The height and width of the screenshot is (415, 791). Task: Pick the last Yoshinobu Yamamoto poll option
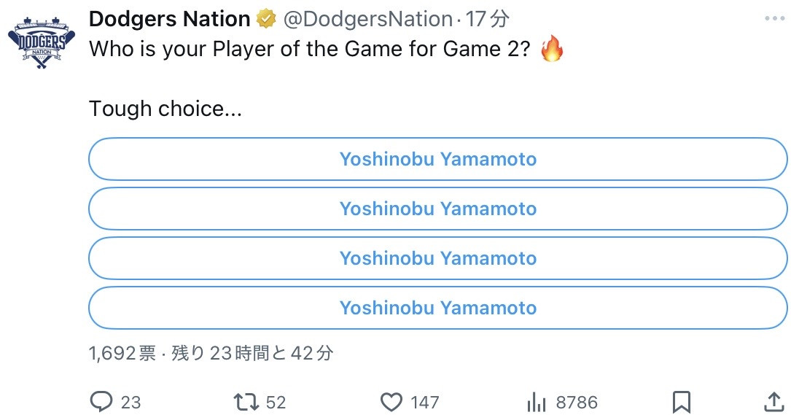point(438,308)
